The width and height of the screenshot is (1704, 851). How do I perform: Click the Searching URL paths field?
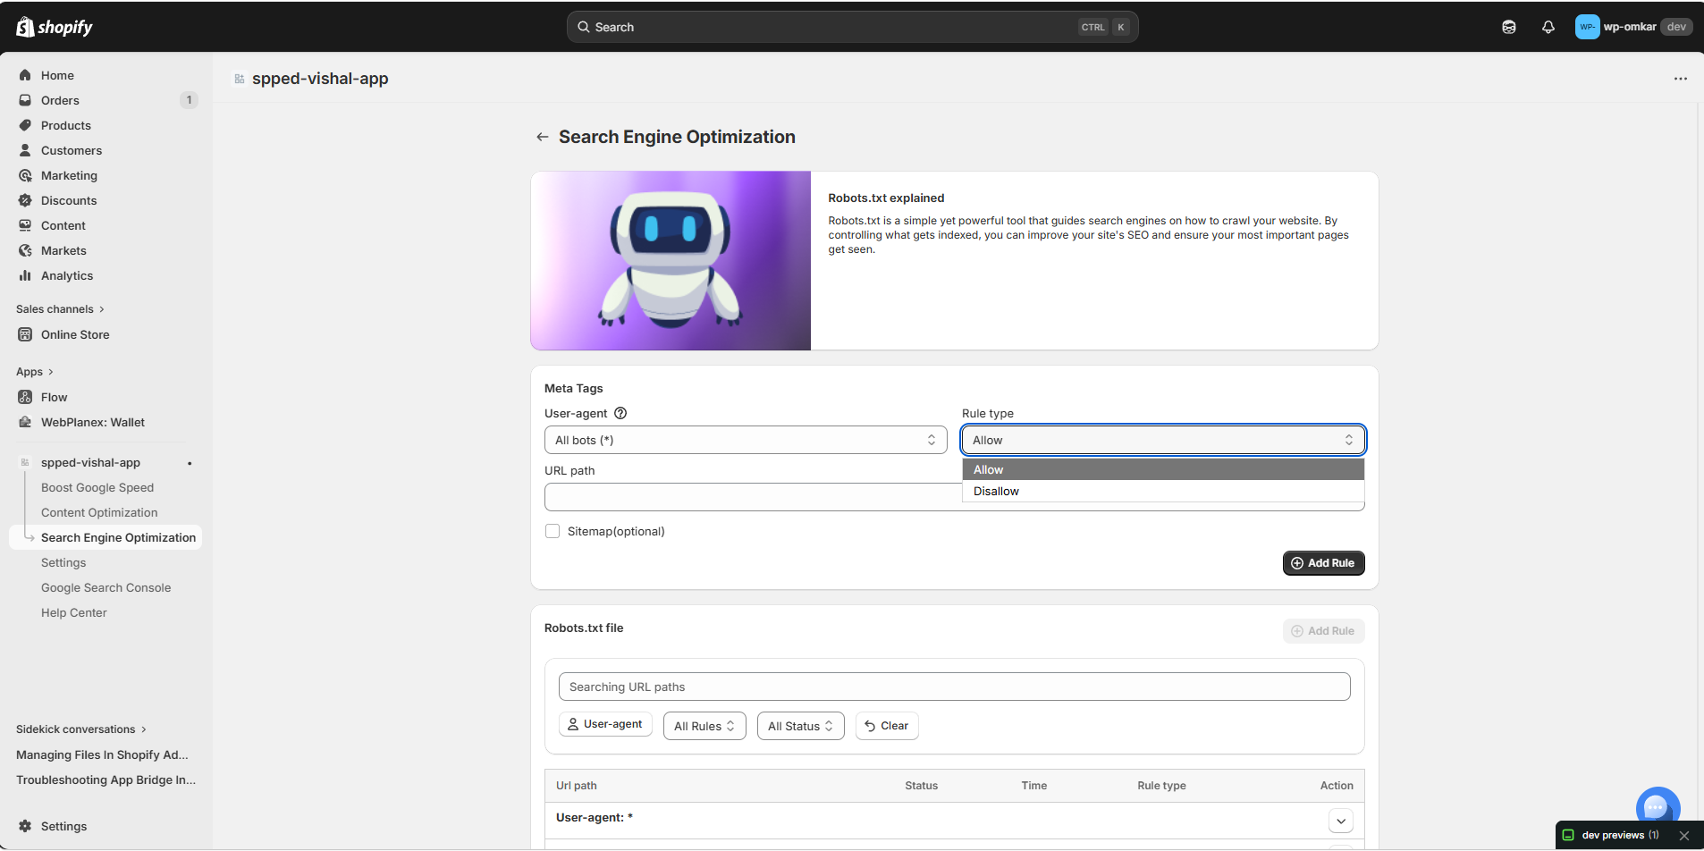(954, 687)
